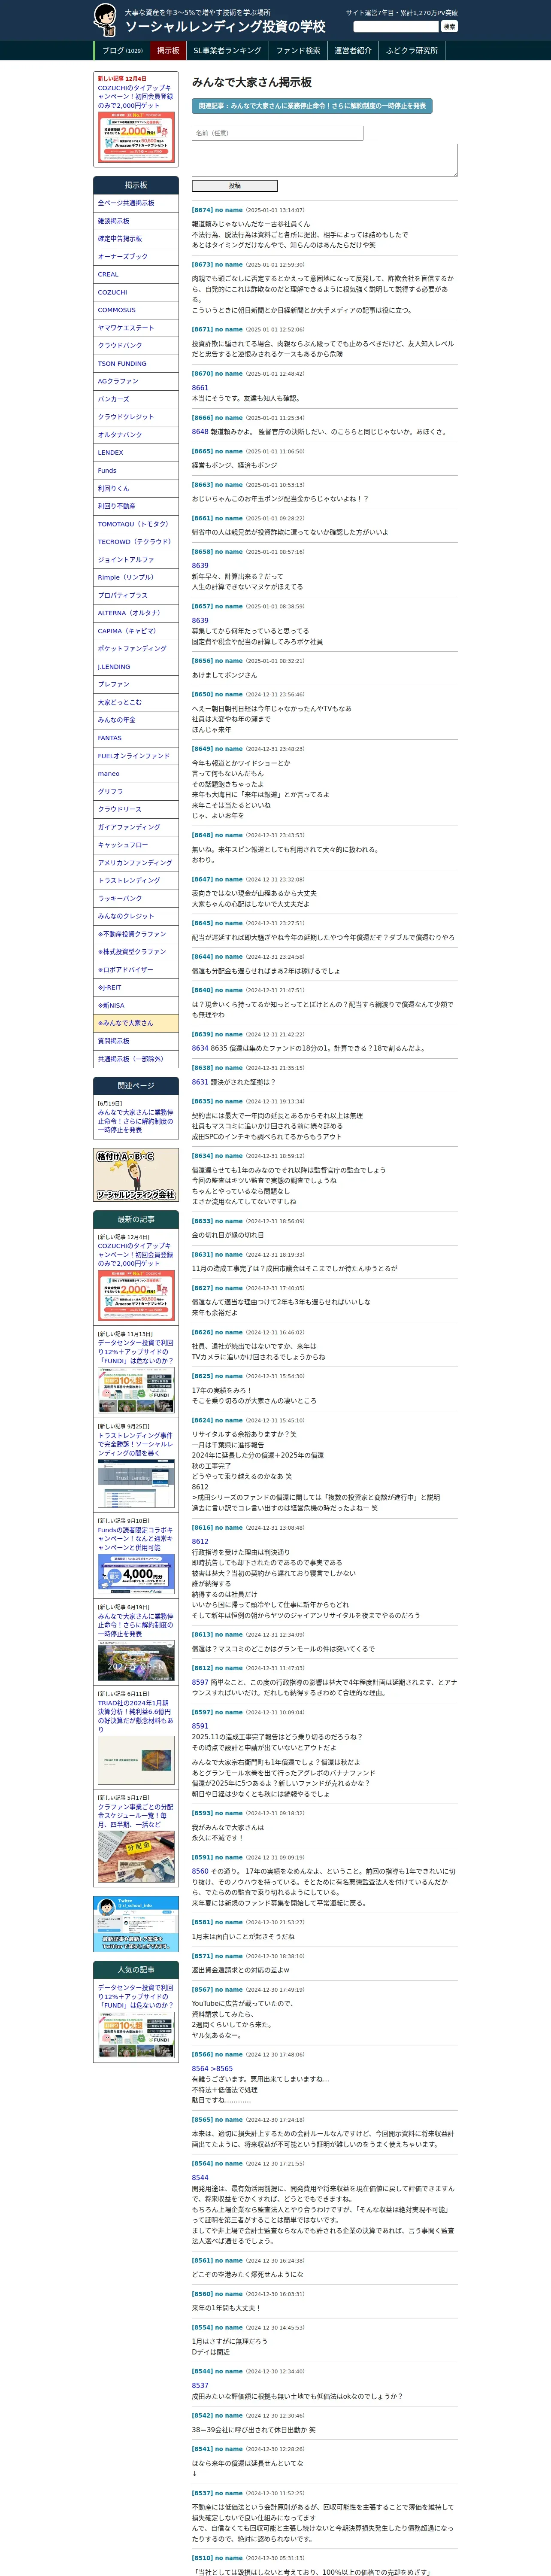Viewport: 551px width, 2576px height.
Task: Open CAPIMA（キャピマ） board link
Action: pyautogui.click(x=136, y=631)
